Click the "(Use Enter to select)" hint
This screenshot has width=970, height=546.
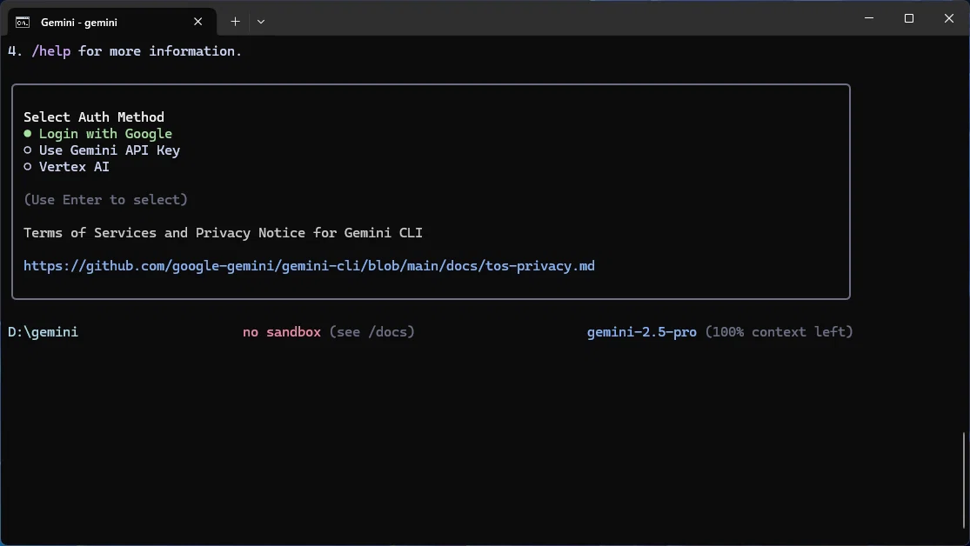(x=106, y=200)
